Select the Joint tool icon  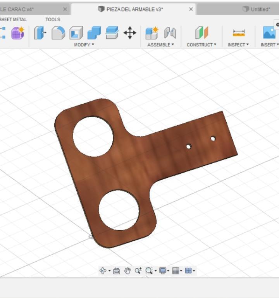170,33
